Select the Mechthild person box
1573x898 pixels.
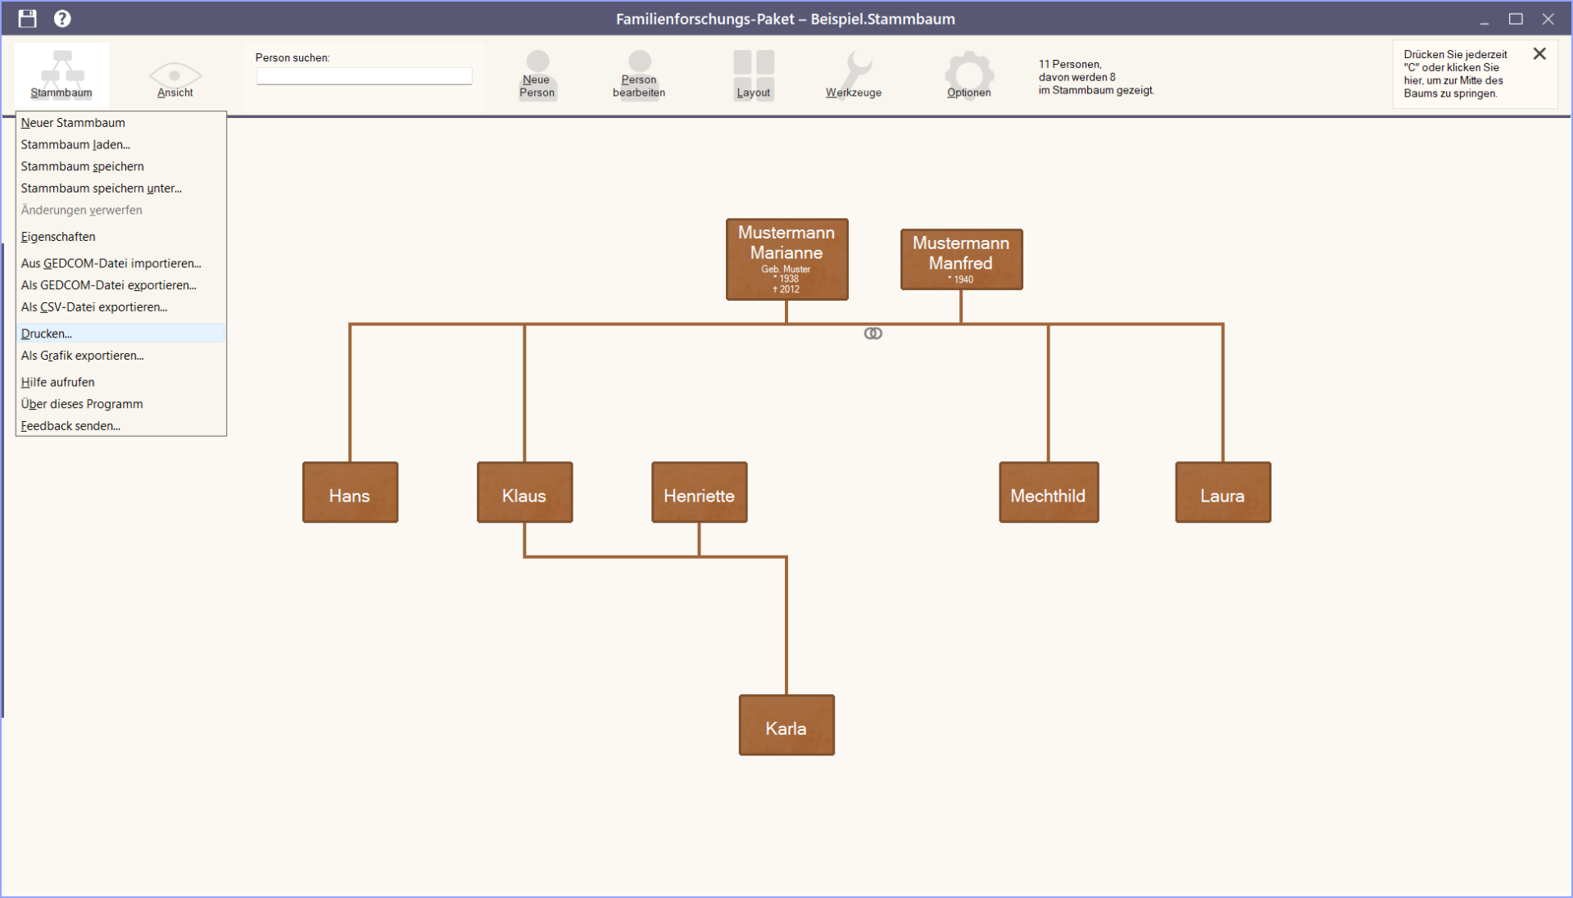coord(1049,492)
